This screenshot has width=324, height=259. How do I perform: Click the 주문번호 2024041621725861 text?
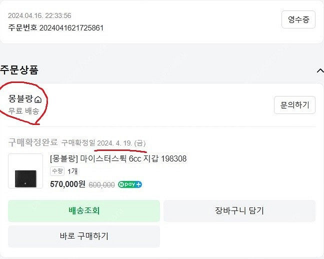(55, 28)
